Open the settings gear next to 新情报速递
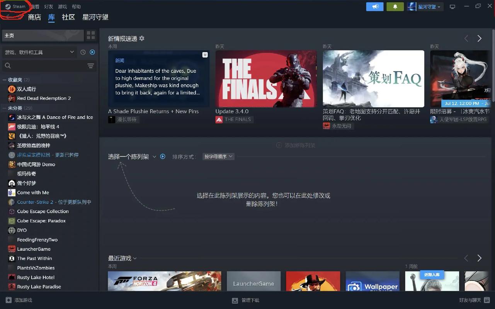This screenshot has width=495, height=309. pos(141,38)
